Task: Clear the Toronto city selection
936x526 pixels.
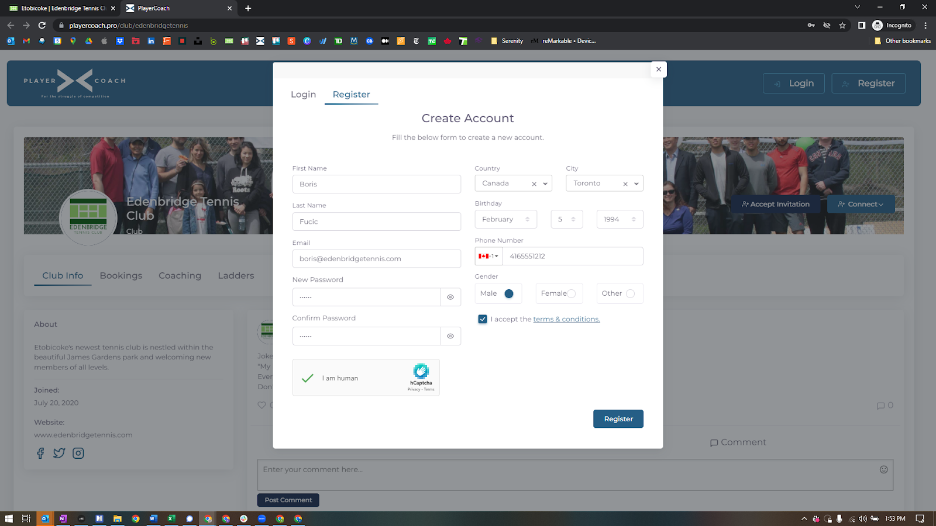Action: pyautogui.click(x=625, y=184)
